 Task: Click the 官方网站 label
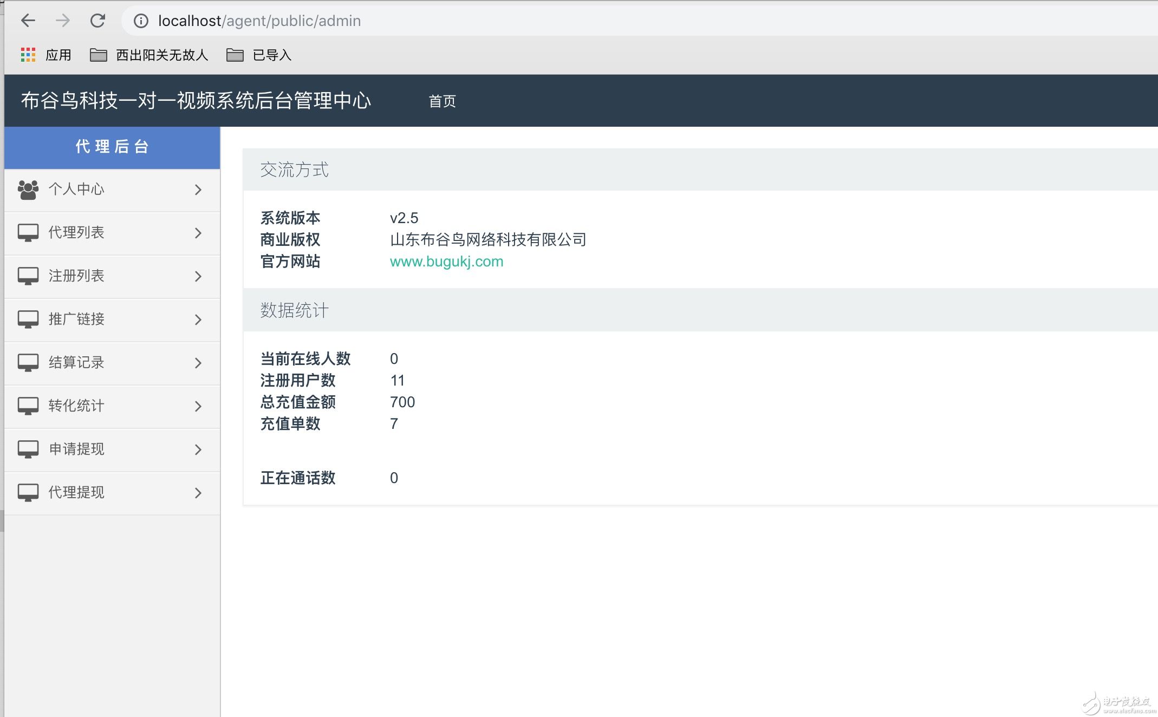click(290, 262)
